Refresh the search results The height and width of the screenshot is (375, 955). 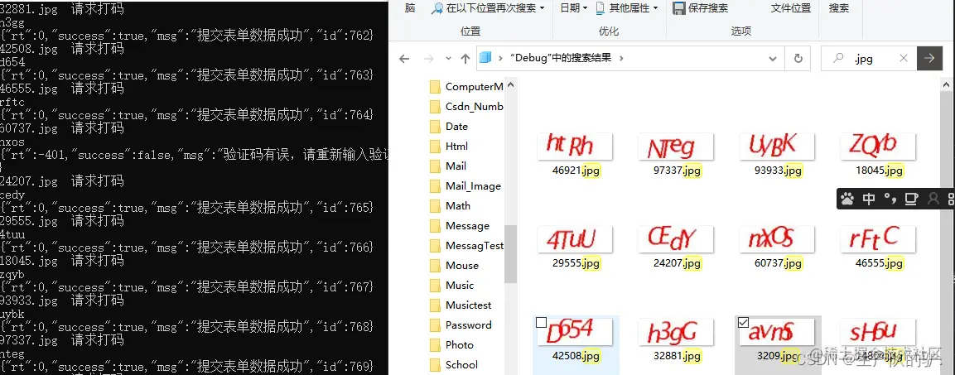coord(798,59)
